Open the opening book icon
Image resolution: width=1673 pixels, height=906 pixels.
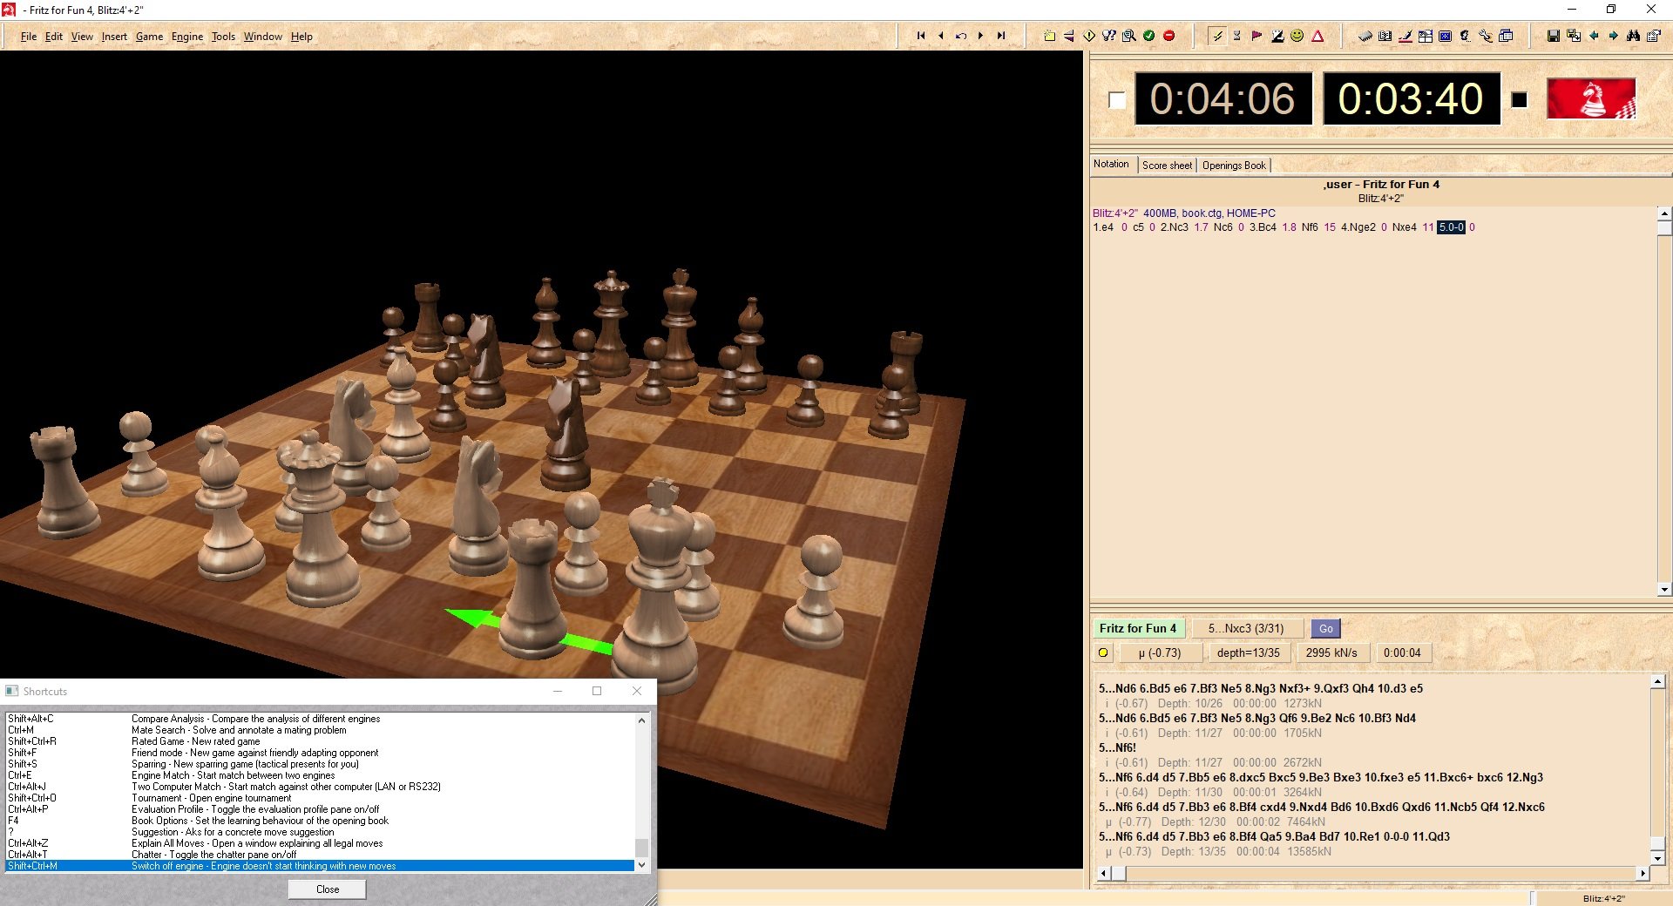[x=1385, y=36]
